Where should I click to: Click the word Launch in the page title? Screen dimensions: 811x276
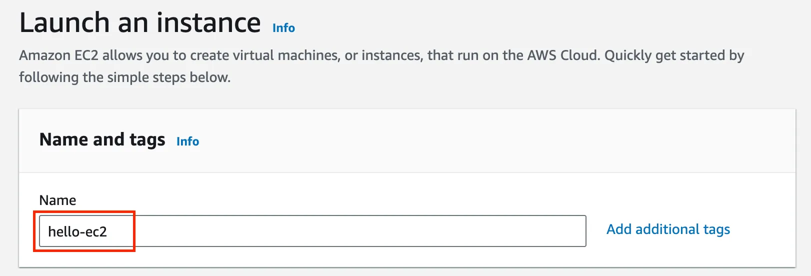pyautogui.click(x=64, y=23)
